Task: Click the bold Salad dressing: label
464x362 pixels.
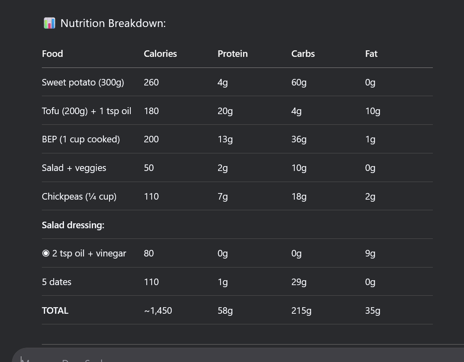Action: (73, 225)
